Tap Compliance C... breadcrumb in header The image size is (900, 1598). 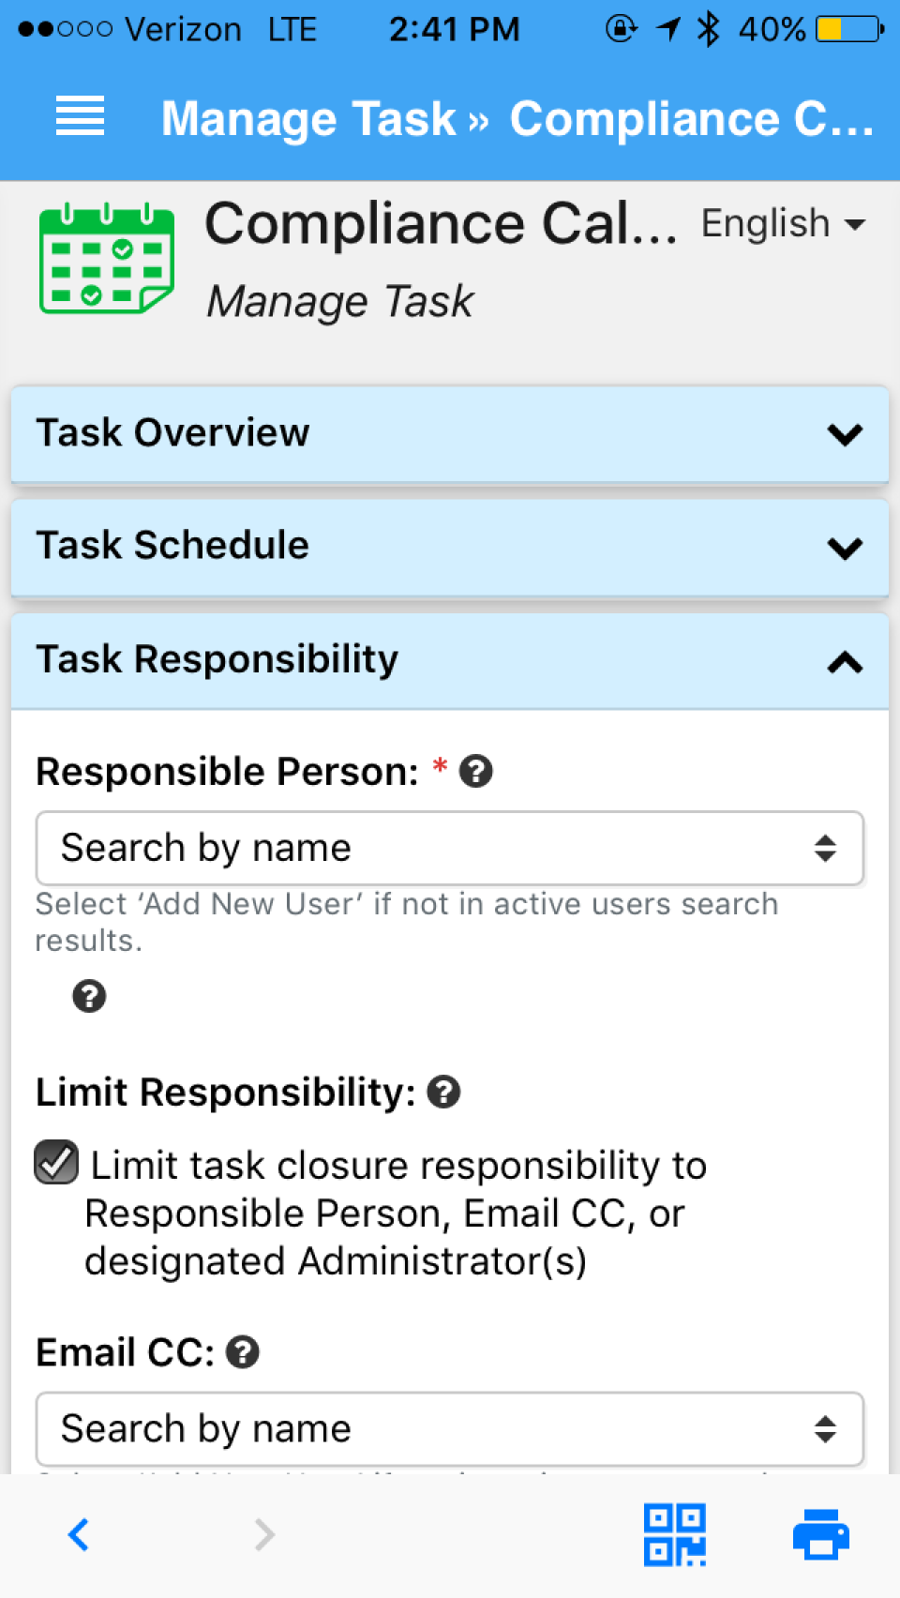tap(691, 119)
